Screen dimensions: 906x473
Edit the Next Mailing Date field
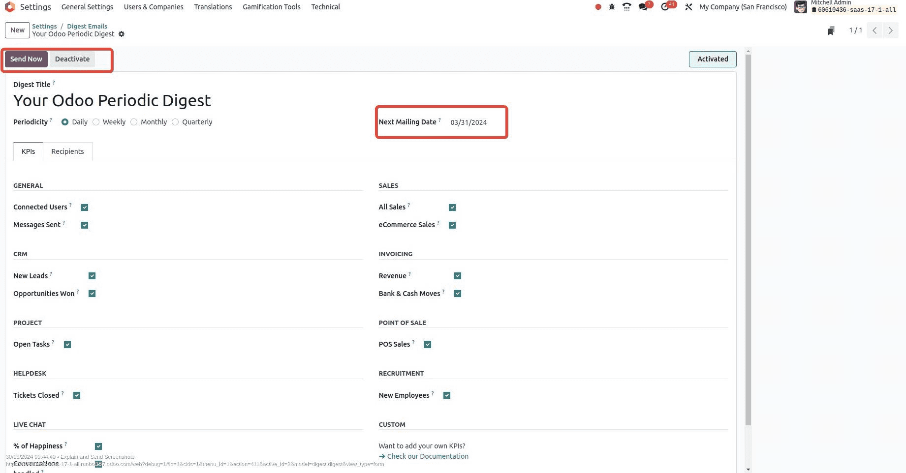click(x=469, y=122)
